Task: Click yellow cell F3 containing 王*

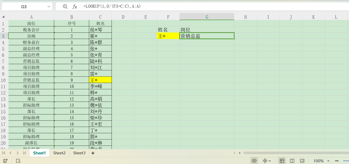Action: [x=168, y=36]
